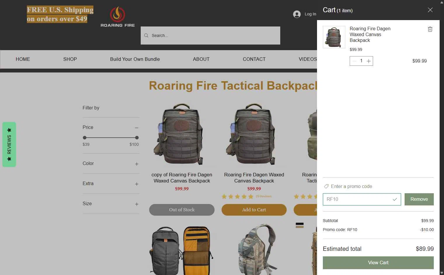Viewport: 444px width, 275px height.
Task: Click the Log In link
Action: tap(310, 14)
